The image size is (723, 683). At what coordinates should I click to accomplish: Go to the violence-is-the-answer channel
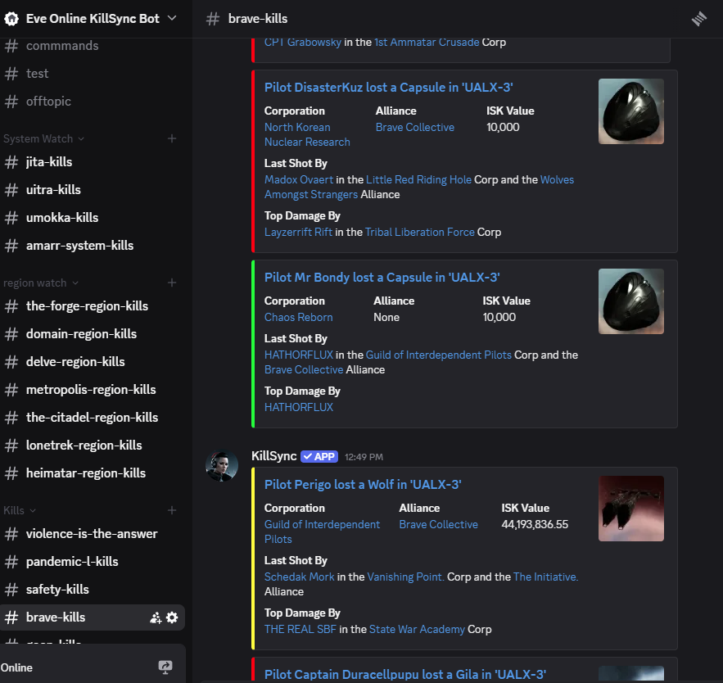[92, 534]
